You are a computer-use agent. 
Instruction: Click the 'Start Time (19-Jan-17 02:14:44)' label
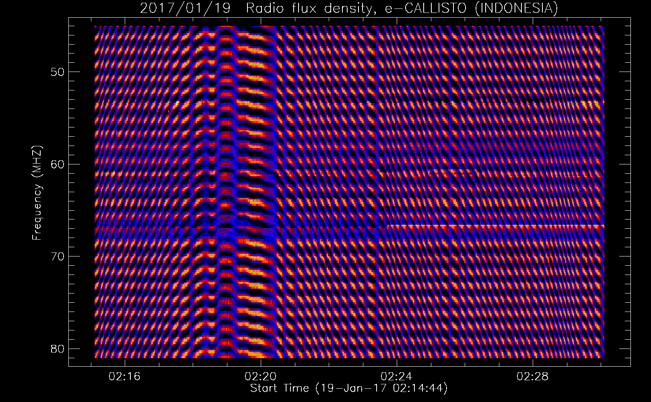[x=349, y=388]
